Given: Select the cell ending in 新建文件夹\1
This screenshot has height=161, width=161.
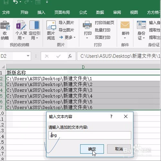Looking at the screenshot, I should [x=83, y=78].
